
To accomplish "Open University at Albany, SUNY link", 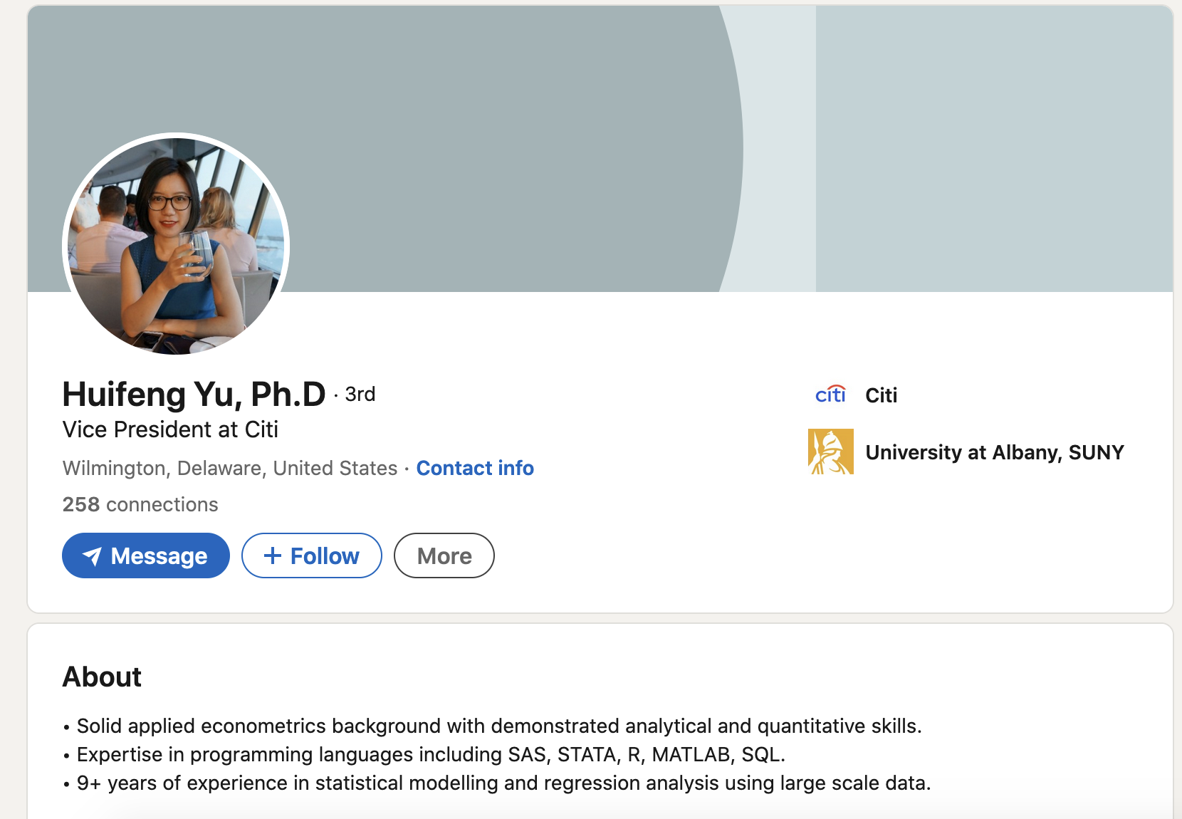I will (x=995, y=452).
